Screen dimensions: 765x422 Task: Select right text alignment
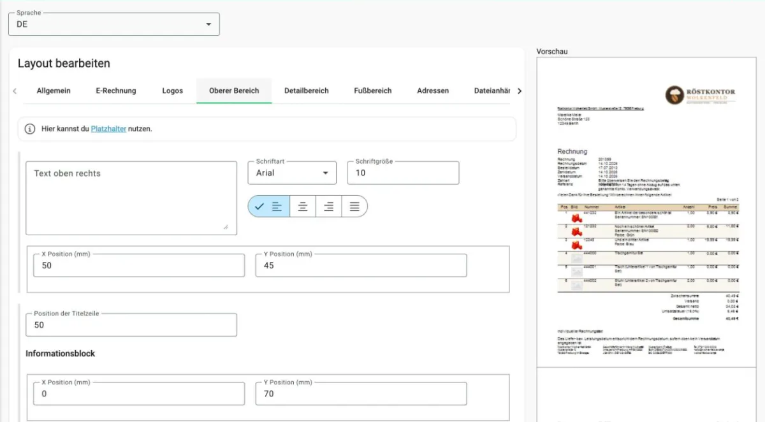pyautogui.click(x=329, y=206)
